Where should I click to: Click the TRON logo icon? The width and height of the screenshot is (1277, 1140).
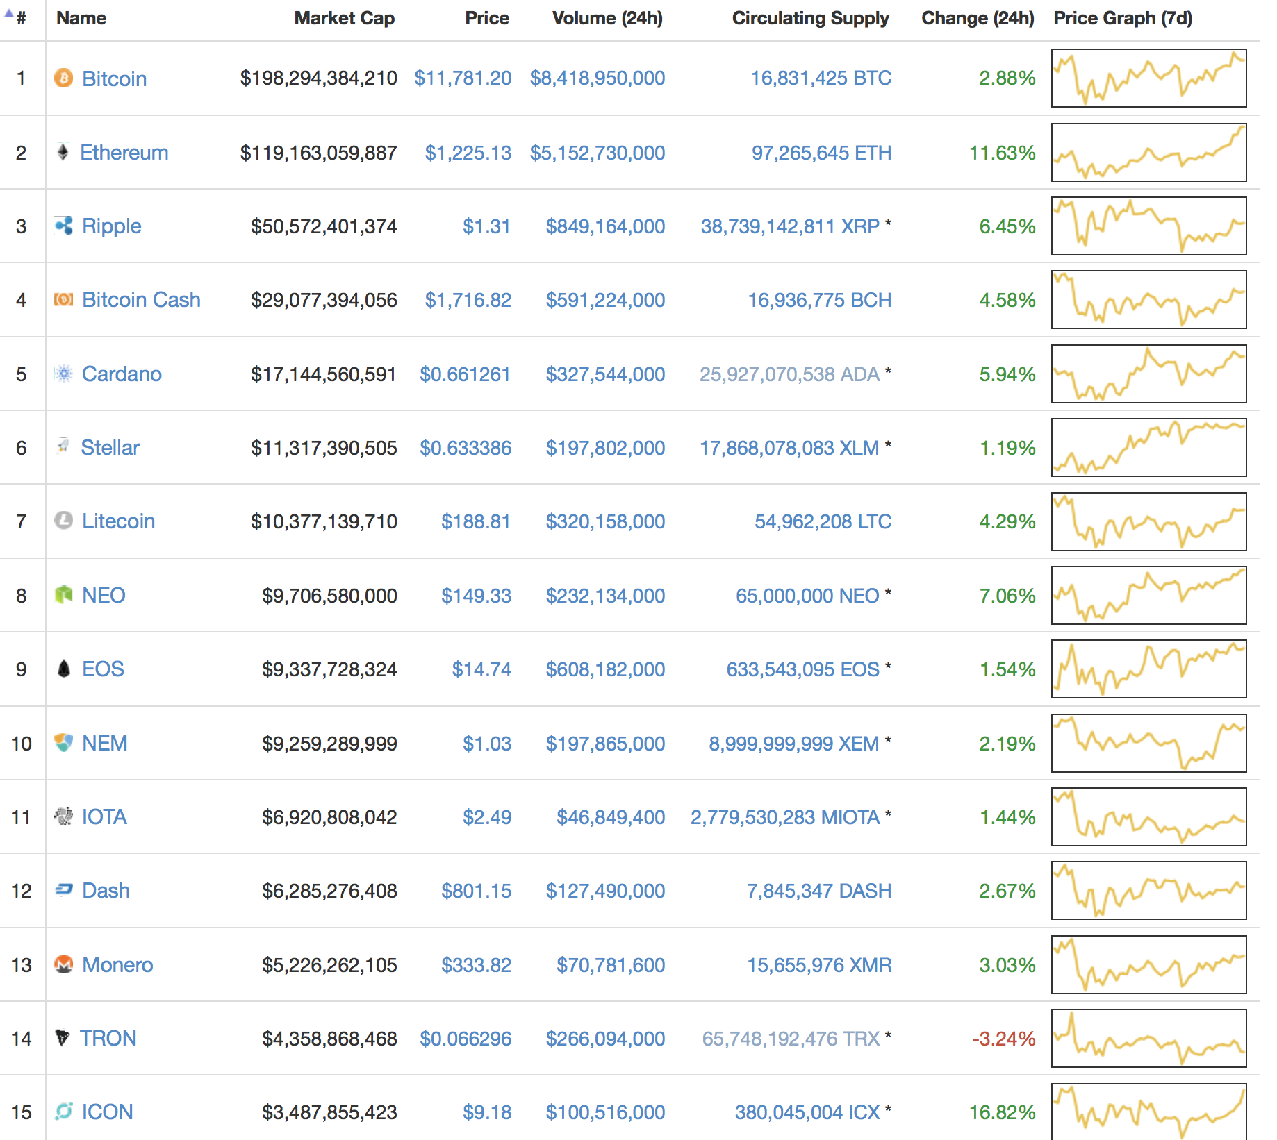(63, 1038)
